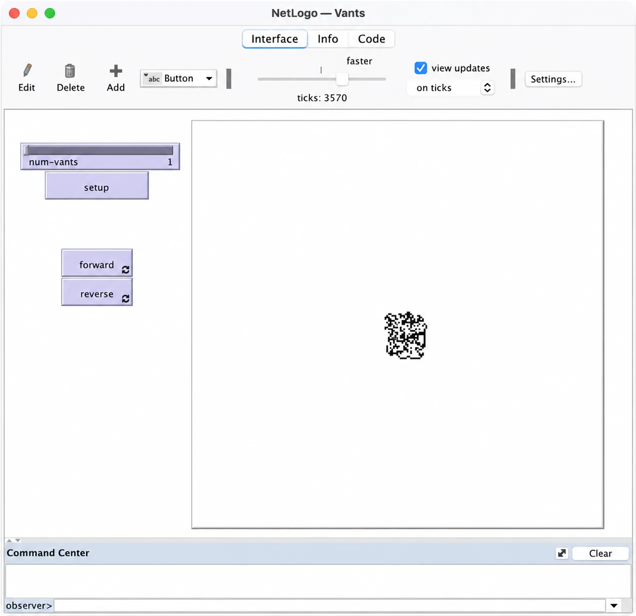Viewport: 636px width, 616px height.
Task: Click the observer> agent prompt label
Action: [x=29, y=606]
